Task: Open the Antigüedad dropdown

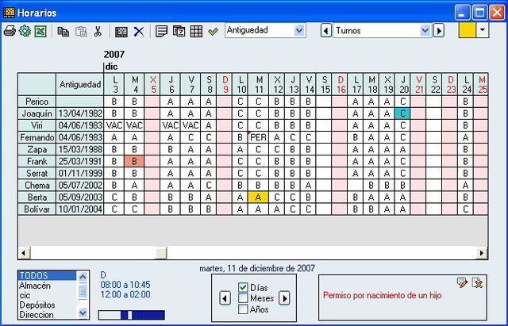Action: click(x=299, y=31)
